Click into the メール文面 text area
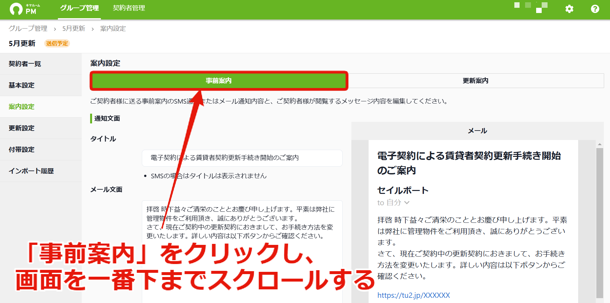610x303 pixels. 242,251
